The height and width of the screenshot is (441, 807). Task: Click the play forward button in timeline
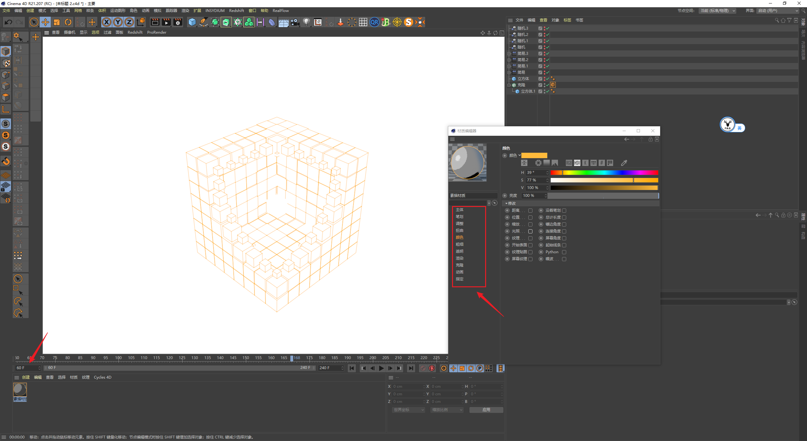pos(381,368)
